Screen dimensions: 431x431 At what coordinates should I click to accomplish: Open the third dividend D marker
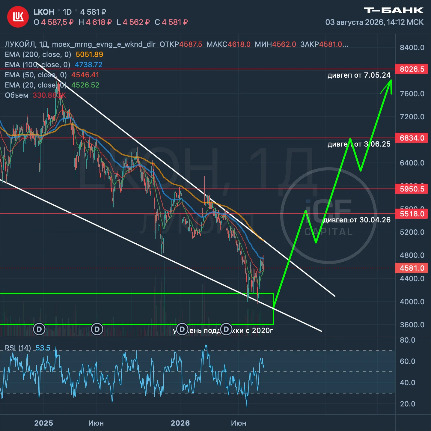[182, 329]
